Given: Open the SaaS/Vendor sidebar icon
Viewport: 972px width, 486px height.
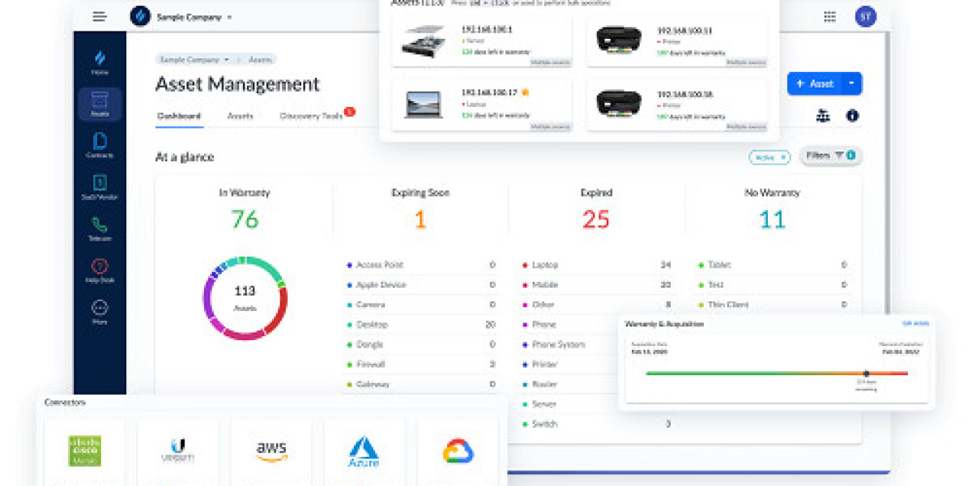Looking at the screenshot, I should point(100,187).
